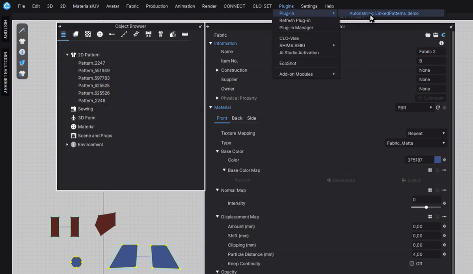Click the CLO logo in top-left corner

click(6, 6)
